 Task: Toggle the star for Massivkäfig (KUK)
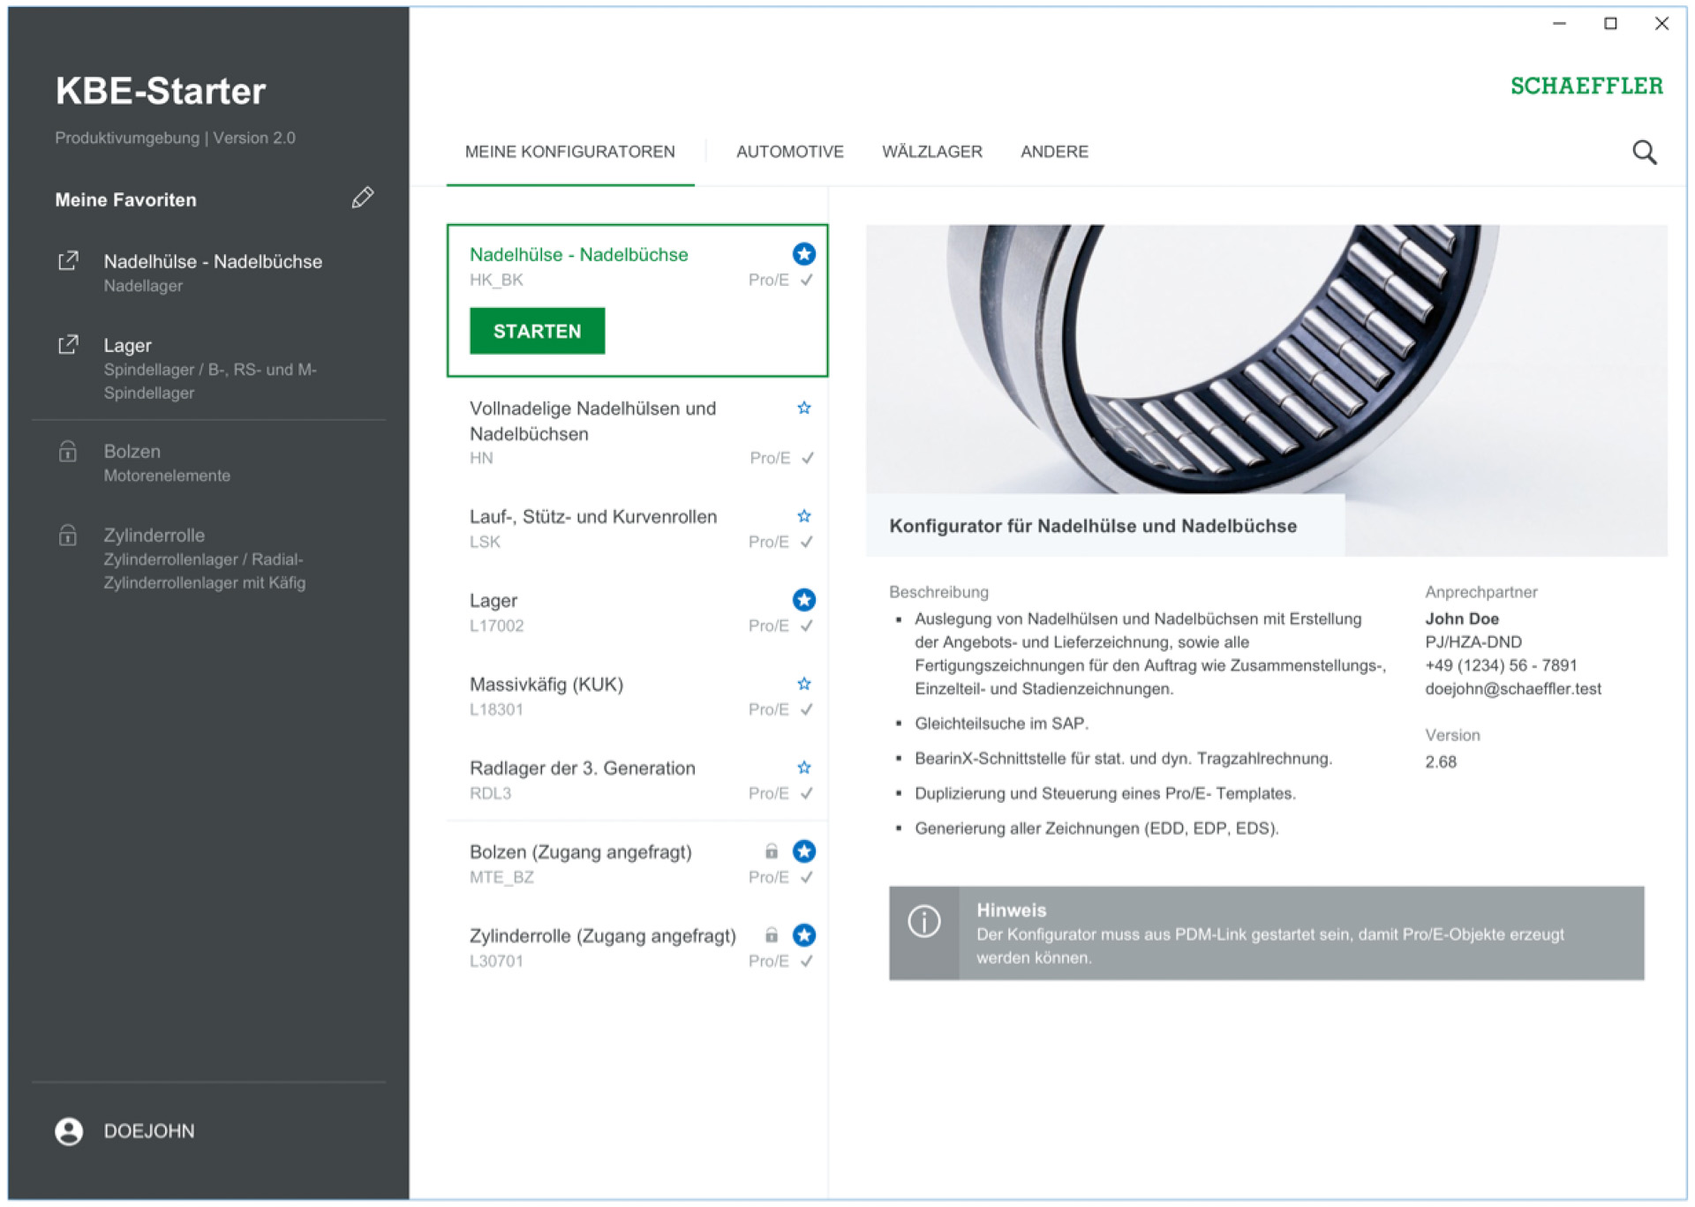pyautogui.click(x=803, y=684)
